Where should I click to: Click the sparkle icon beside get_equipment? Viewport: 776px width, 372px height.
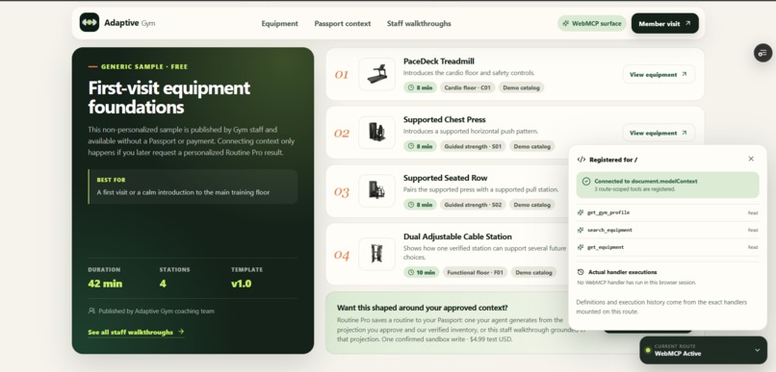(581, 247)
